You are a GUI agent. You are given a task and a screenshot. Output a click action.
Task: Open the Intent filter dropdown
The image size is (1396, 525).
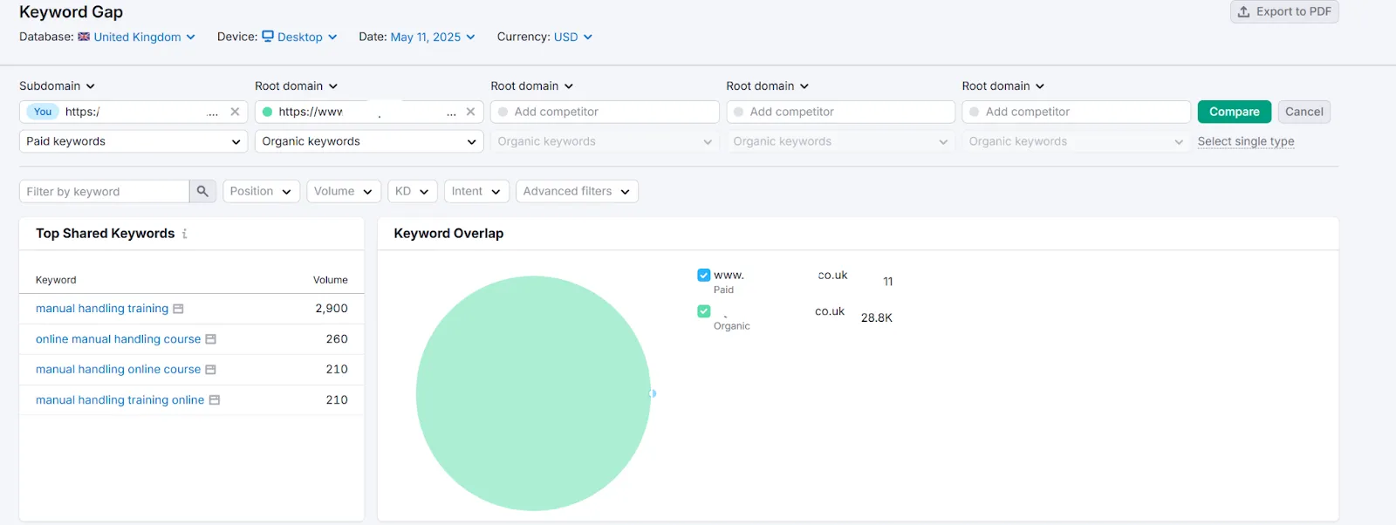tap(476, 191)
